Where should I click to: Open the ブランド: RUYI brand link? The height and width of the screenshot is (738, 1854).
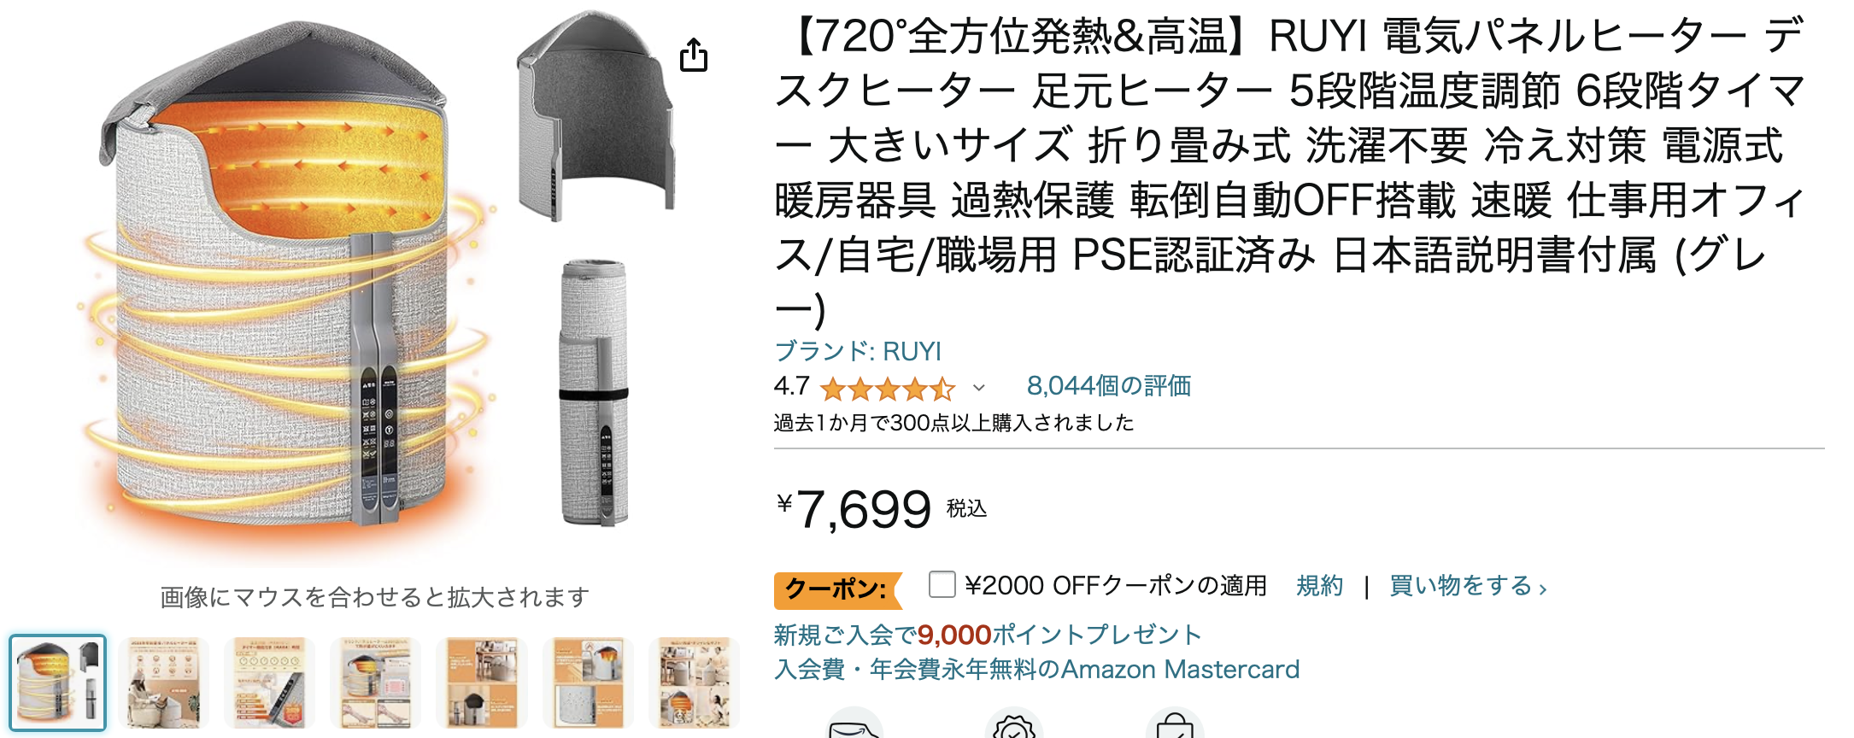point(857,351)
